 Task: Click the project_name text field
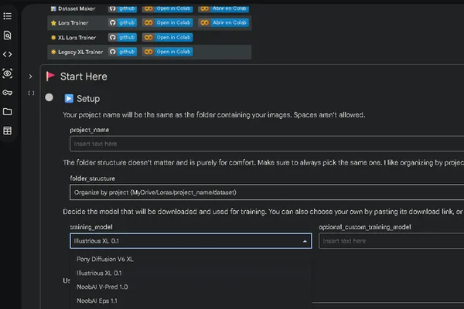tap(267, 144)
